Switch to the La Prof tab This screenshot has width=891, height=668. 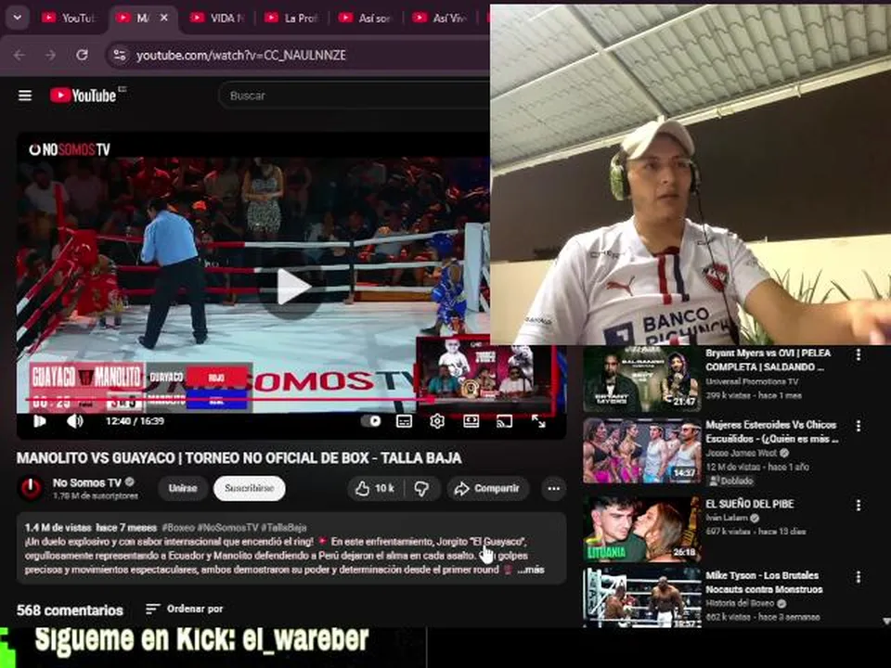pos(291,19)
